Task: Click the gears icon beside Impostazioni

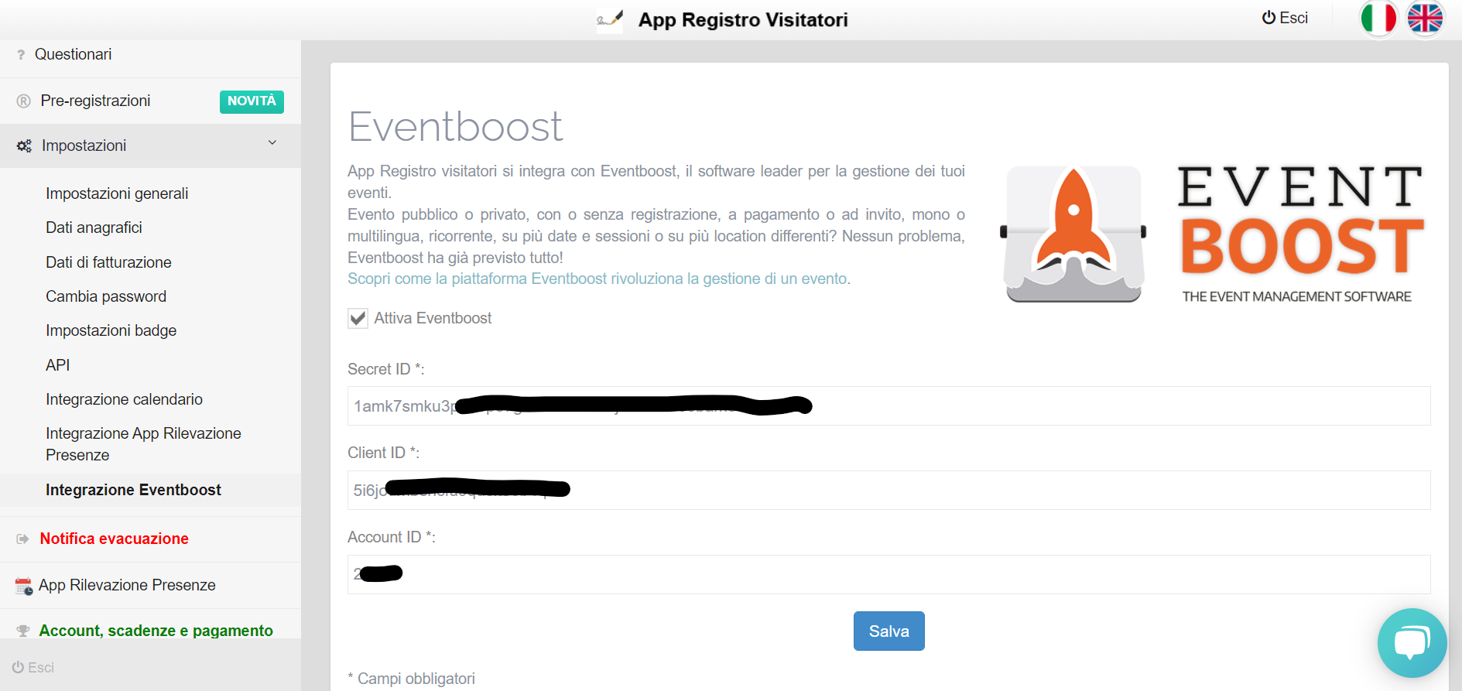Action: pos(24,146)
